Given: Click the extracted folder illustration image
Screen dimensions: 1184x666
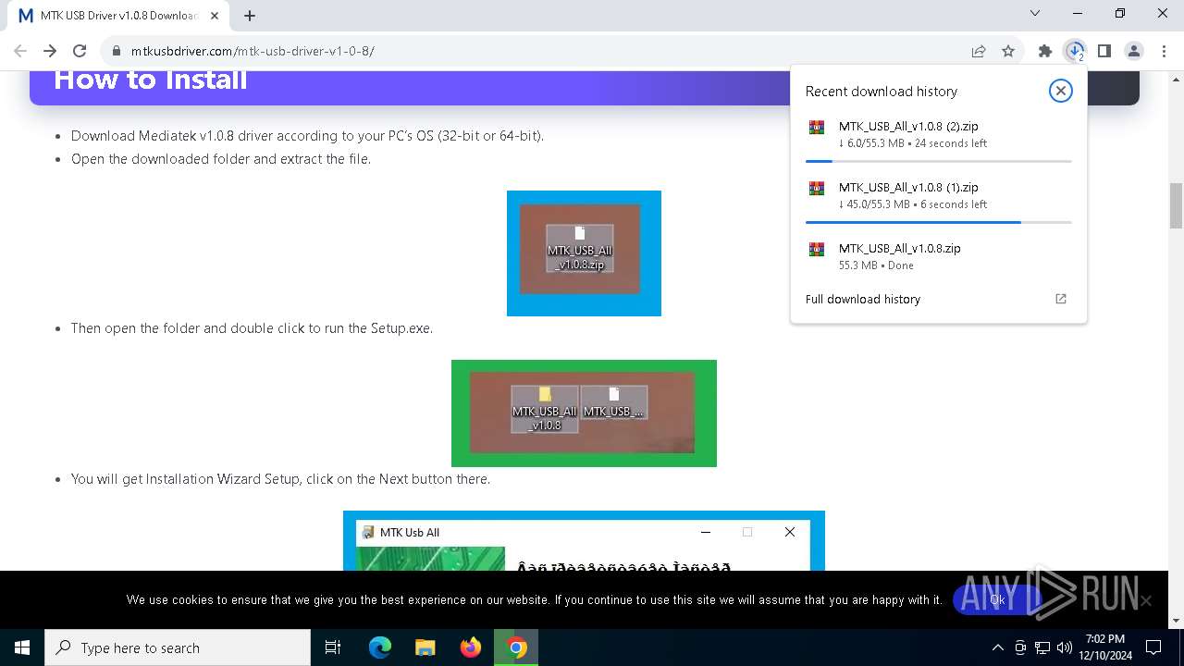Looking at the screenshot, I should [584, 413].
